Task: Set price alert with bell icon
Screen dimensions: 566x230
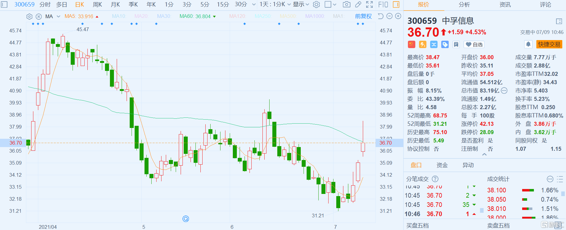Action: click(x=528, y=44)
